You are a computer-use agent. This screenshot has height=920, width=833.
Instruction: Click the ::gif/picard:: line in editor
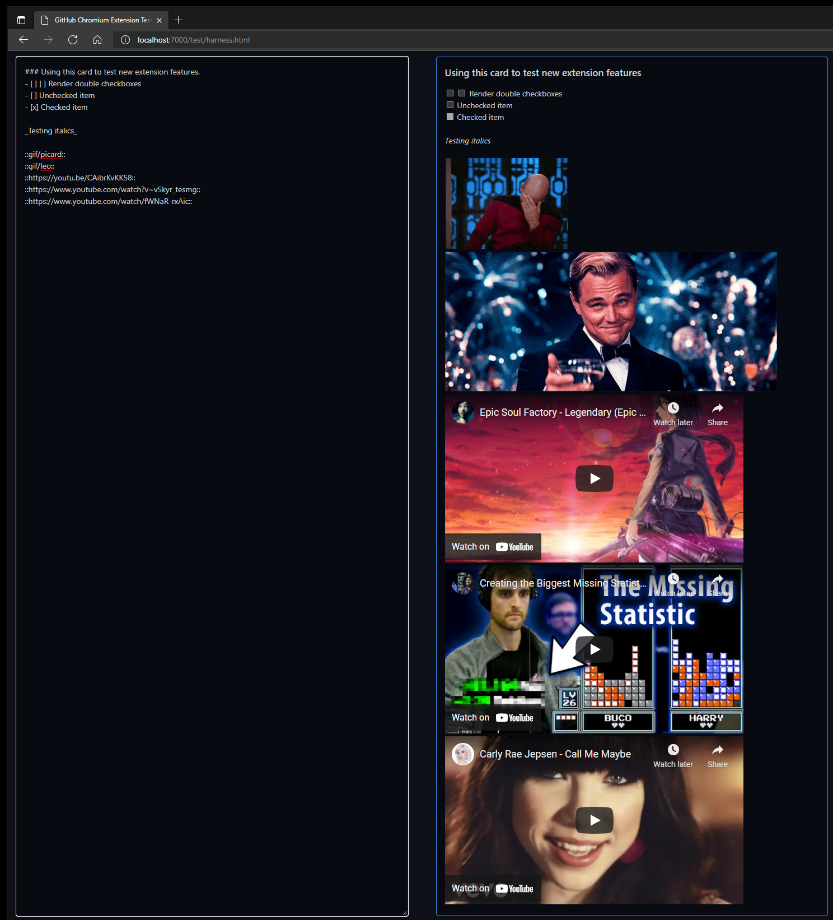45,154
